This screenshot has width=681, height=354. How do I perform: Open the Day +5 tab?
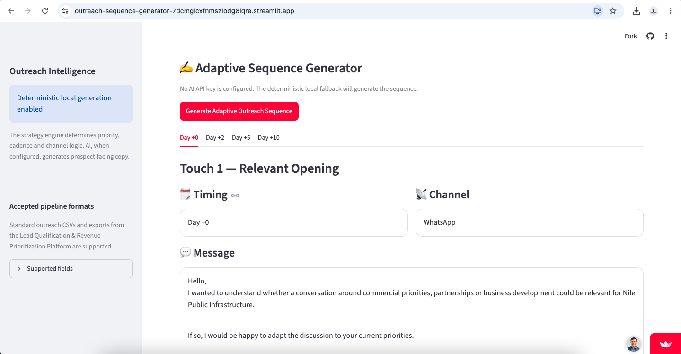pos(241,138)
